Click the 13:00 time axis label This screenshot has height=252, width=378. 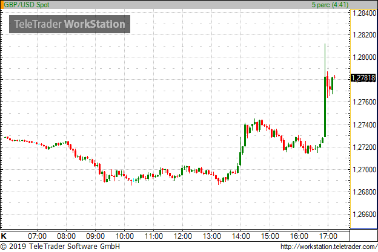212,236
